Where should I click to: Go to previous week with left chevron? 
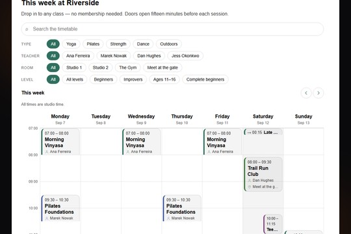[306, 93]
